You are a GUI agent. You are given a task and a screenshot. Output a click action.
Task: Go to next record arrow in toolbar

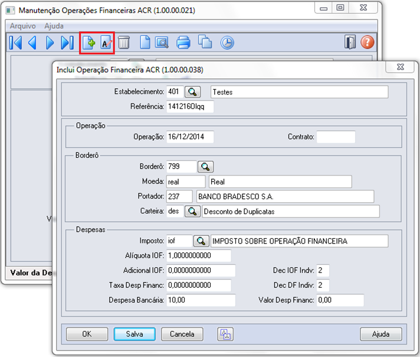click(x=50, y=43)
